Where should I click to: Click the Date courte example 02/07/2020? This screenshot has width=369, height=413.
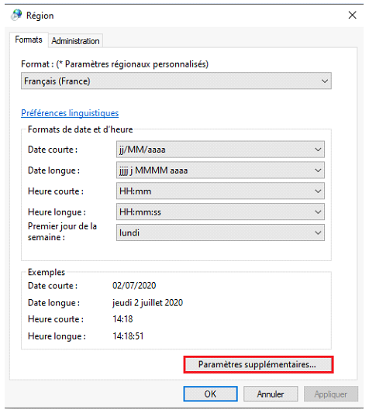click(134, 286)
